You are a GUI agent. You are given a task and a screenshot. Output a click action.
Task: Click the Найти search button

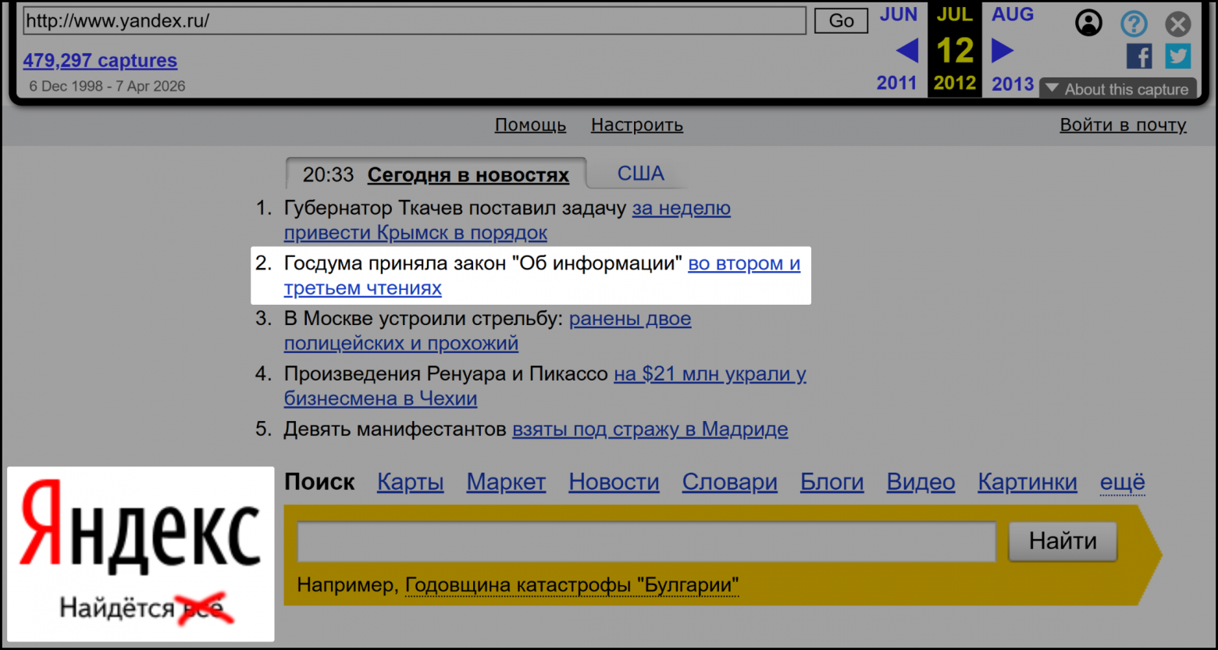1062,541
